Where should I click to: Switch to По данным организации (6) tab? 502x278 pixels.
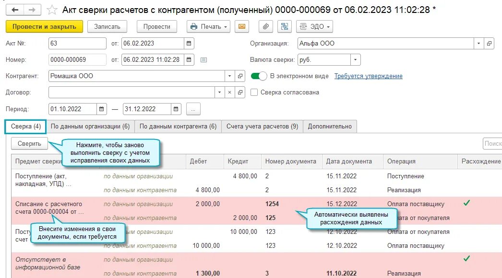pyautogui.click(x=90, y=127)
